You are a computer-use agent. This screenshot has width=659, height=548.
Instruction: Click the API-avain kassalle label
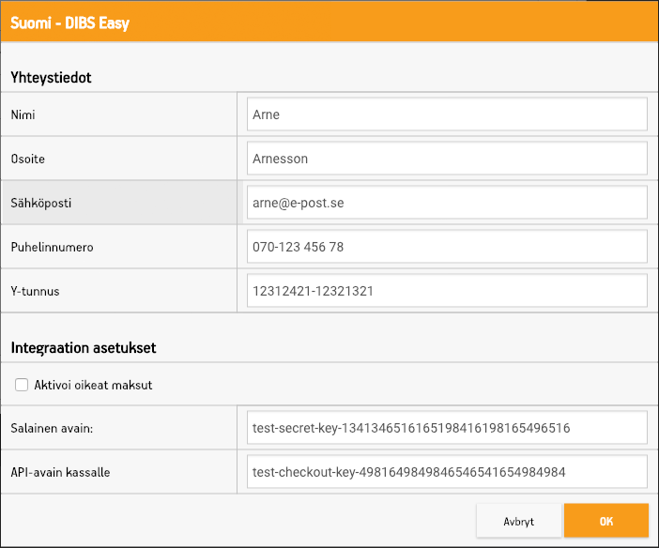[x=60, y=472]
